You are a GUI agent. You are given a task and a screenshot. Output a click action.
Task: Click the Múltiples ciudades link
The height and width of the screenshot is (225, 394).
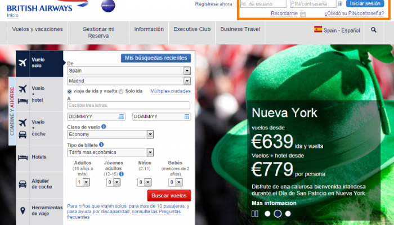[x=171, y=91]
